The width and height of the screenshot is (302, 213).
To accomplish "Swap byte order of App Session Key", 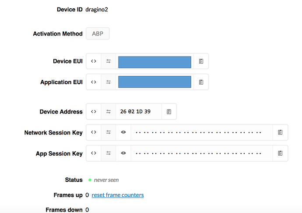I will [109, 153].
